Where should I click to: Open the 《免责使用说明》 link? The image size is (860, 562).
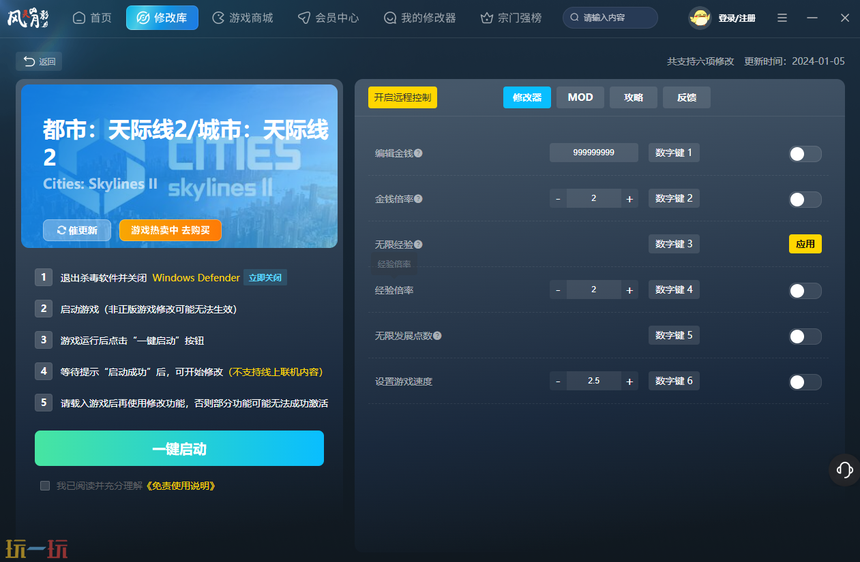pyautogui.click(x=181, y=486)
